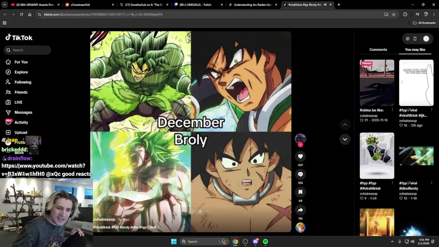This screenshot has height=247, width=439.
Task: Open more options for #fyp ##viraltiktok video
Action: 392,183
